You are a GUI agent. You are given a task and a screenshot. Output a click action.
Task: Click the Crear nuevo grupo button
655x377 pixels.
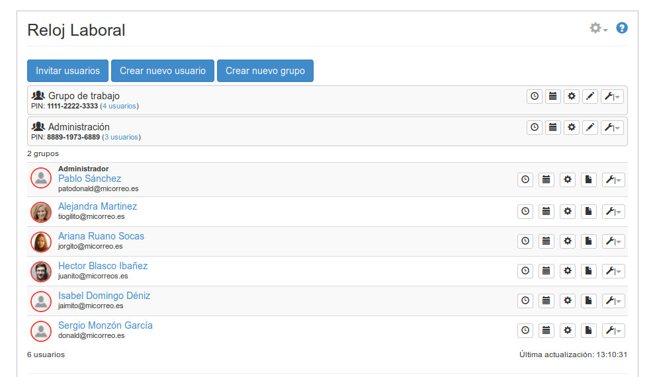point(265,71)
